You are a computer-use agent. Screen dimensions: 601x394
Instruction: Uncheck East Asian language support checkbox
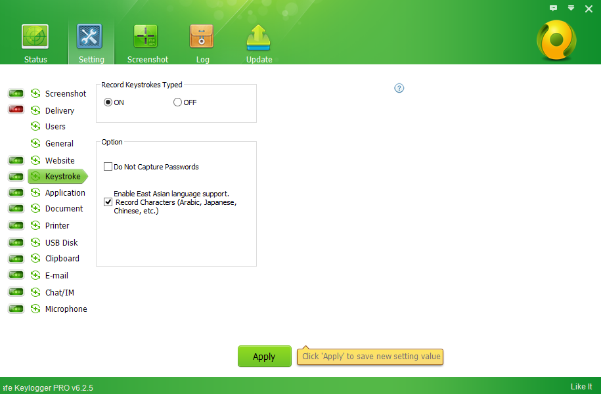coord(108,202)
